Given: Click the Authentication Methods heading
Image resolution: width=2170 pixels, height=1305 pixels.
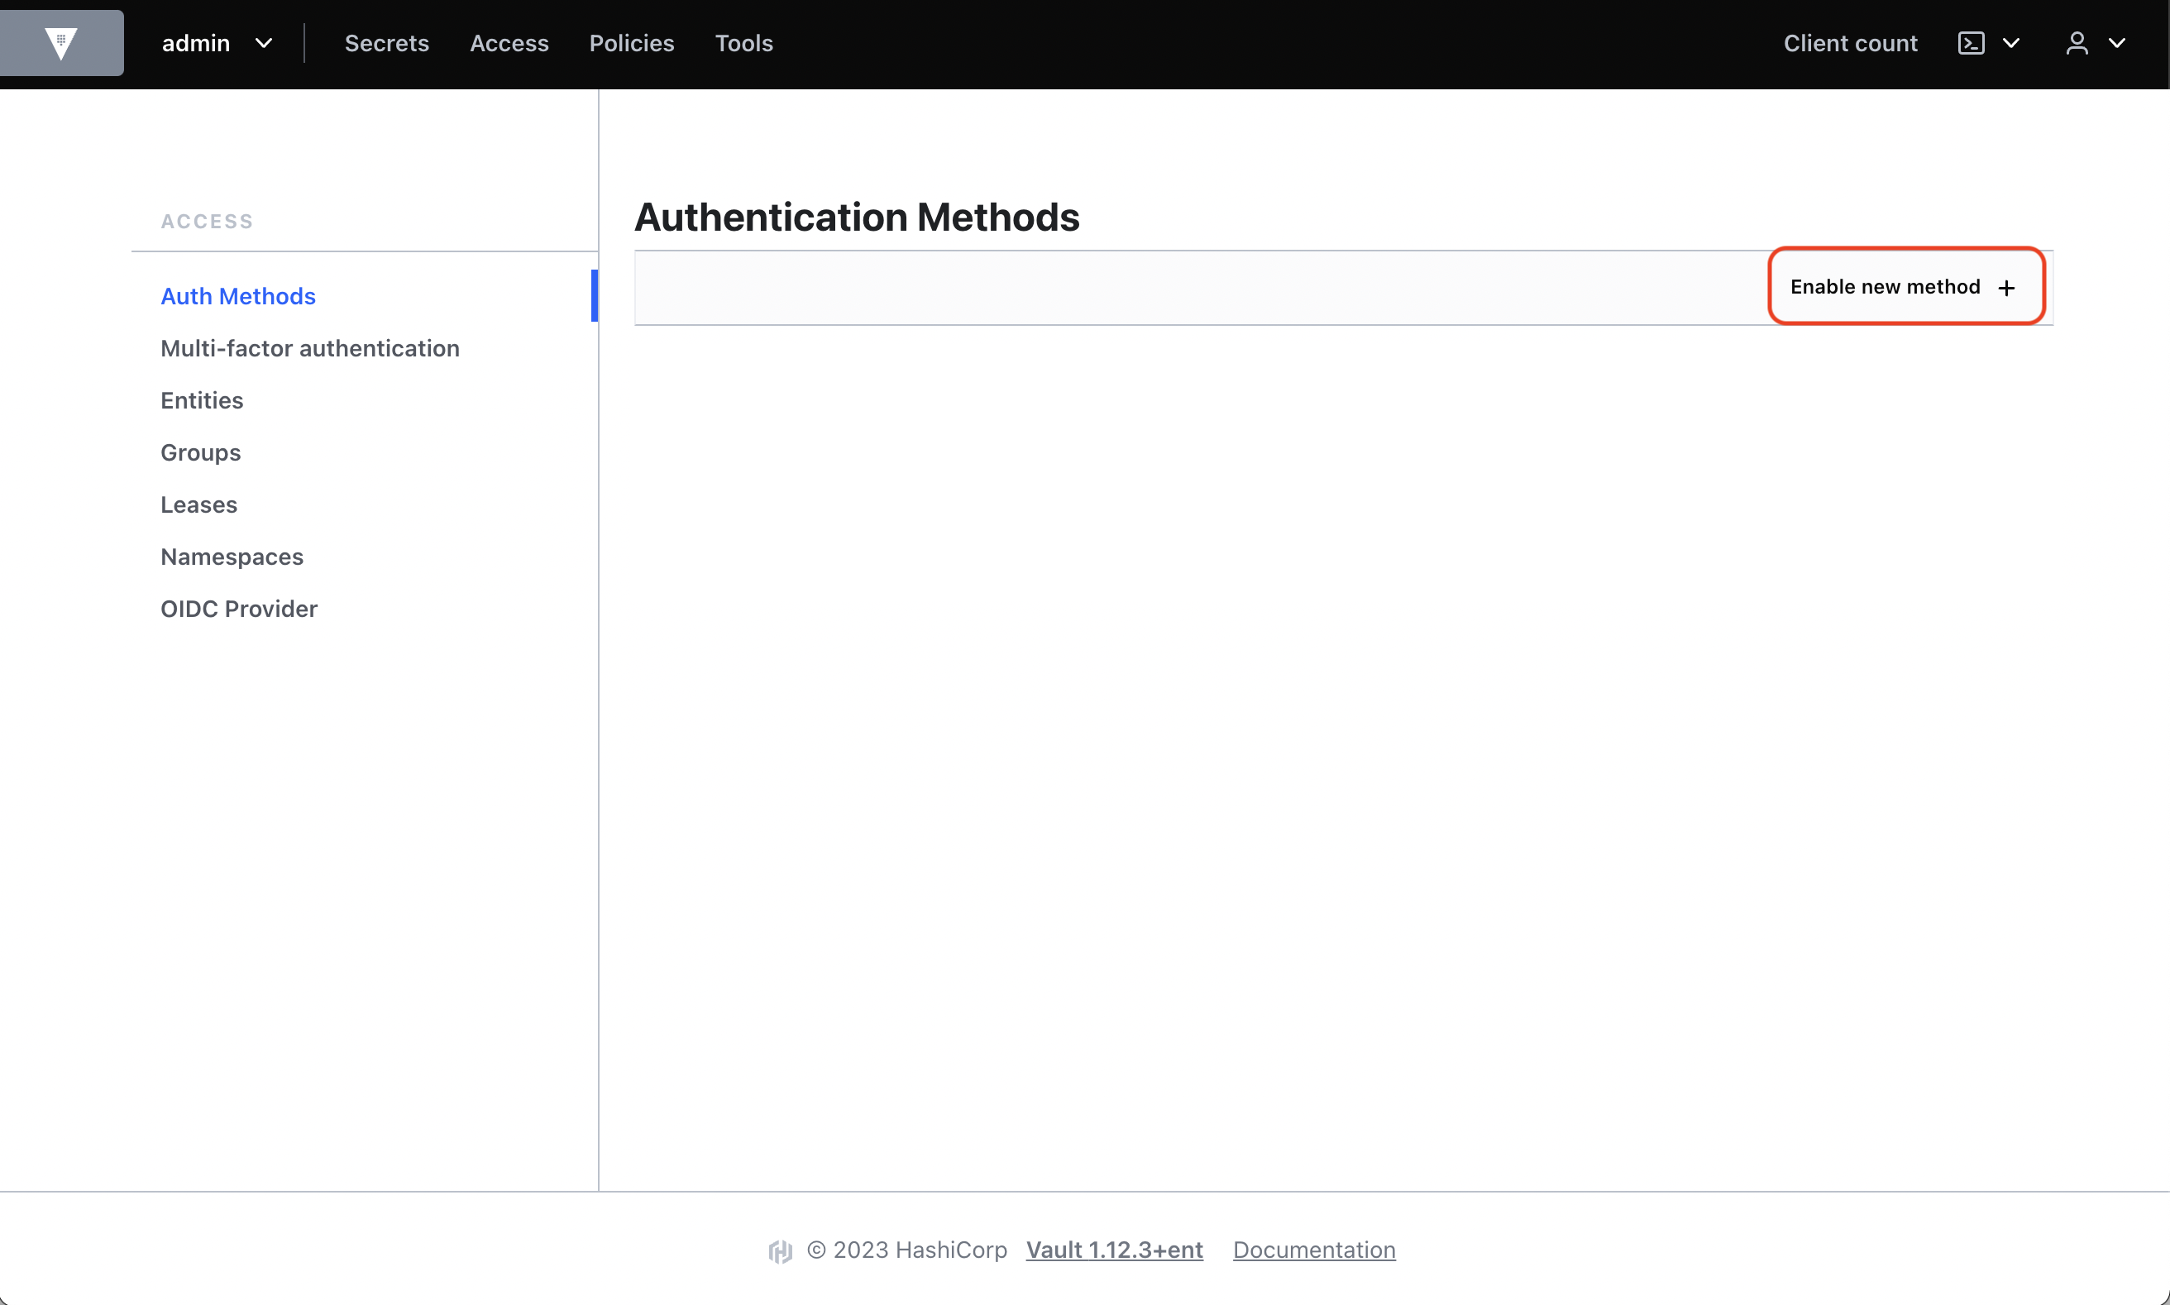Looking at the screenshot, I should tap(857, 217).
